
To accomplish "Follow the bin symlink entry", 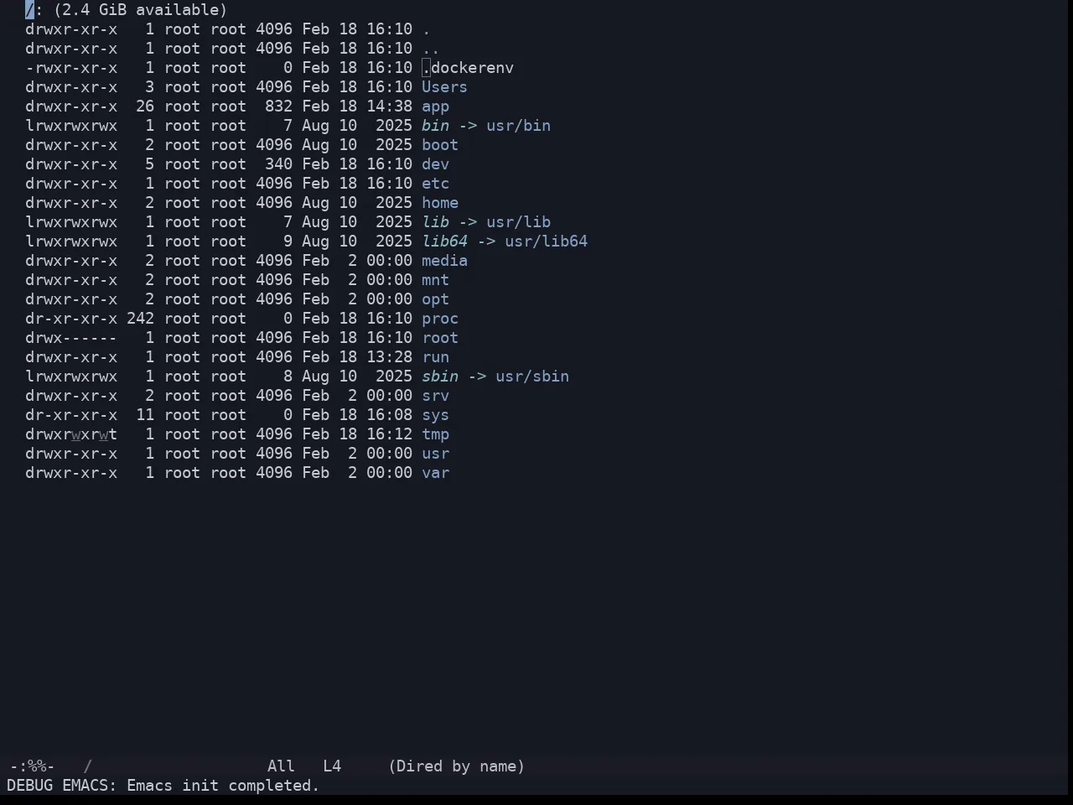I will click(x=435, y=126).
